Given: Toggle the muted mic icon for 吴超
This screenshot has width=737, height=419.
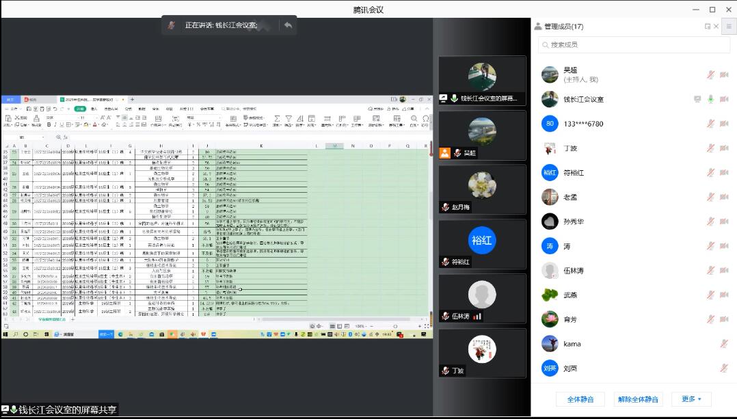Looking at the screenshot, I should coord(711,75).
